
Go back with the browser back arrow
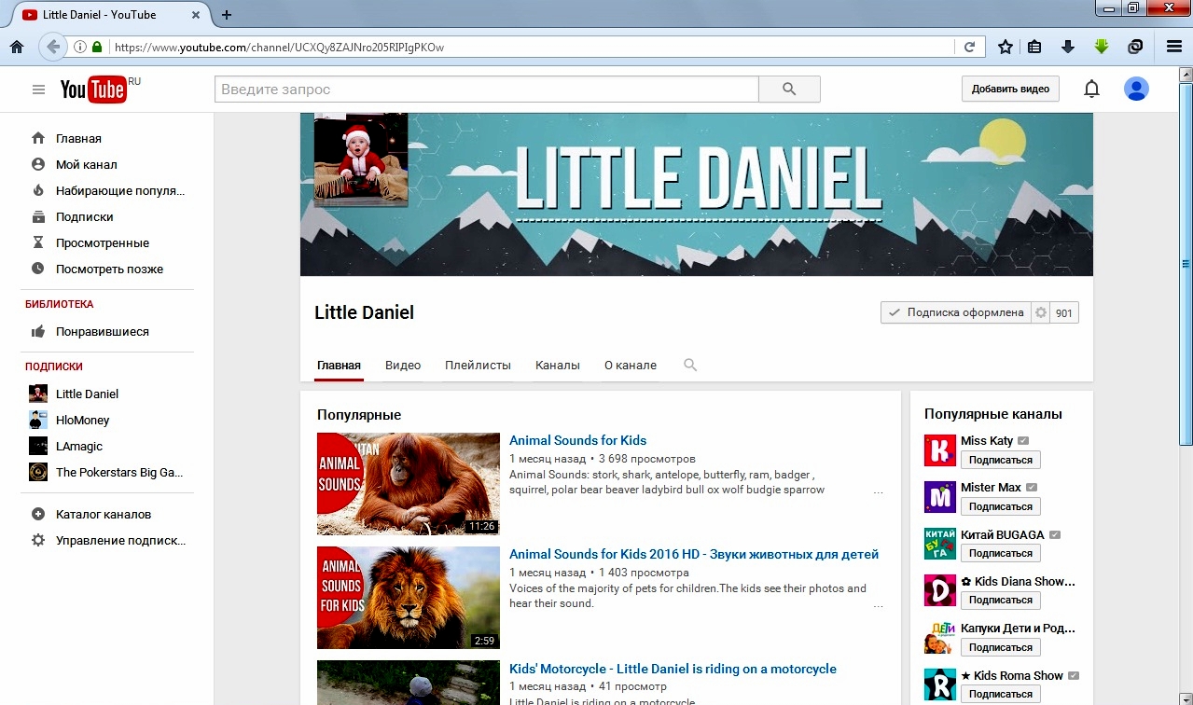click(53, 47)
